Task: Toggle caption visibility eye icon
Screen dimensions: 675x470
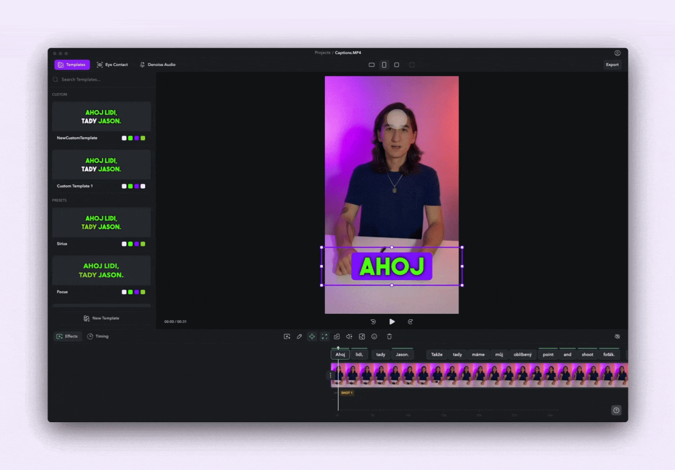Action: click(x=617, y=336)
